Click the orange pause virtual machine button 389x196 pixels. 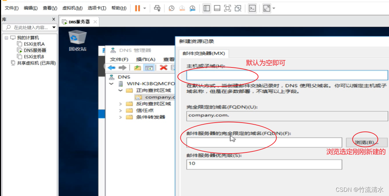coord(137,8)
